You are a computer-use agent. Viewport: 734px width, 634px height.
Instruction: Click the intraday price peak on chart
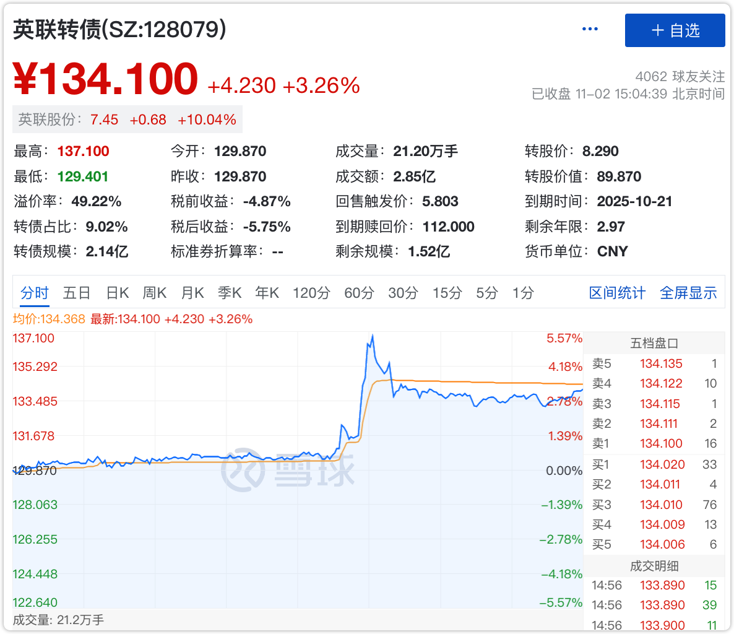click(x=372, y=337)
